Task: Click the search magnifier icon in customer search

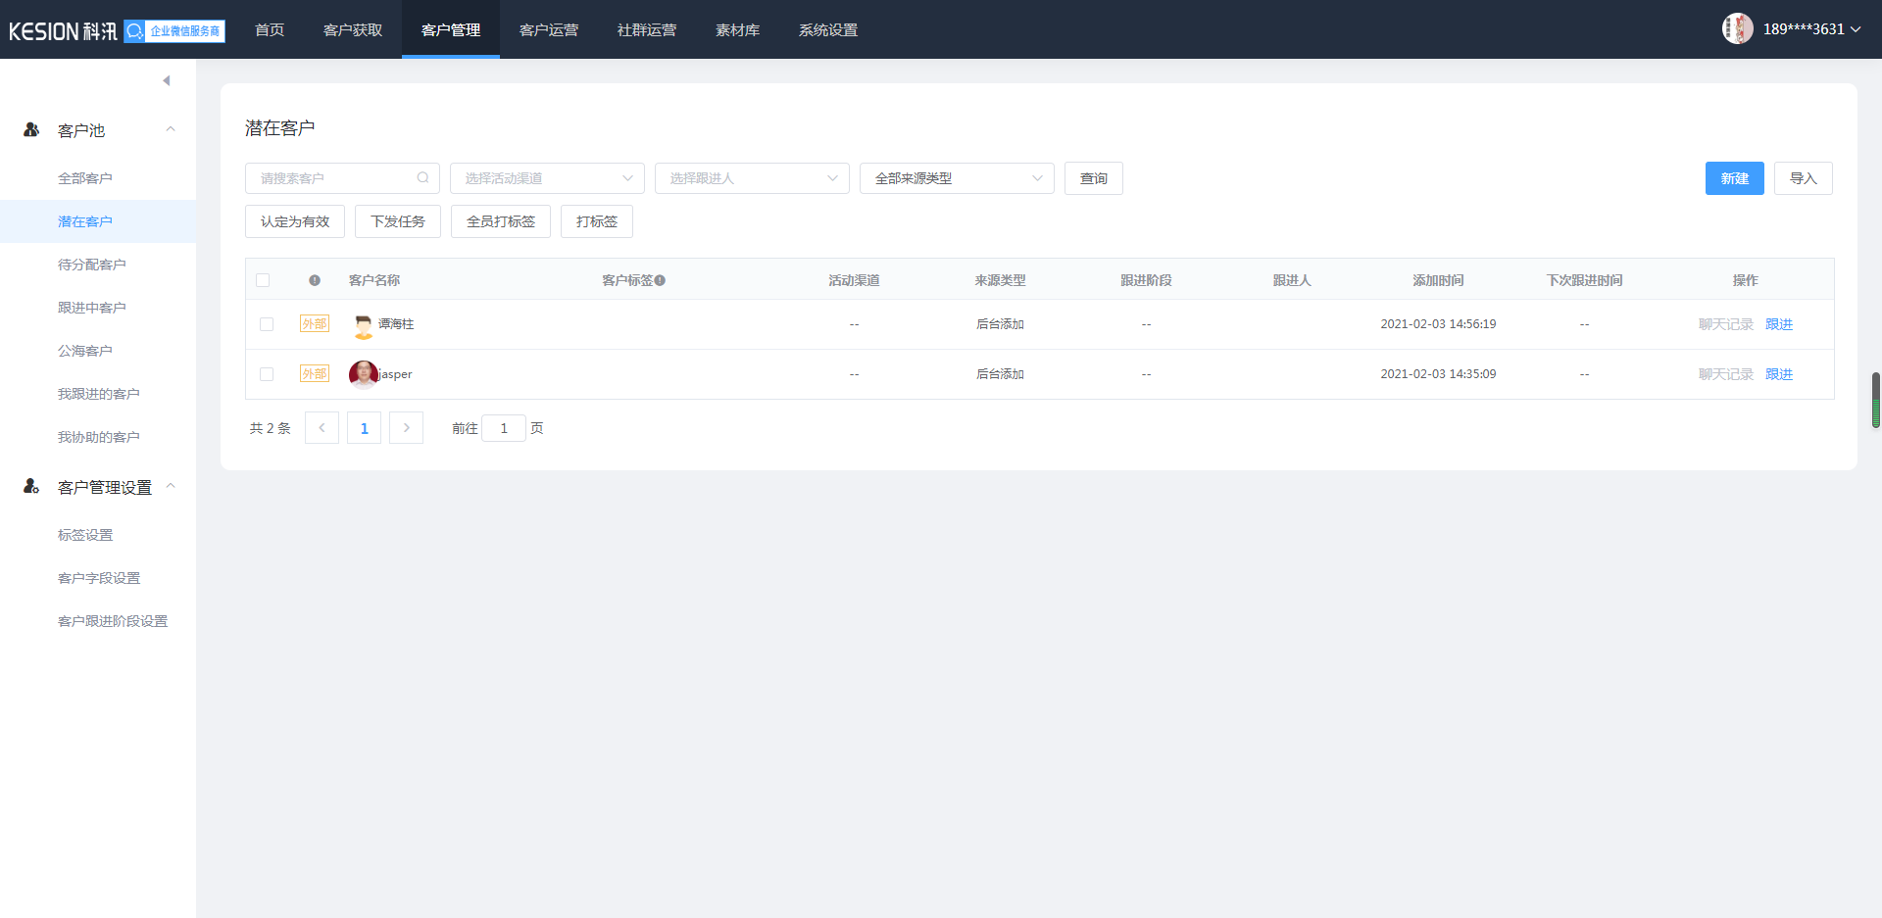Action: 422,178
